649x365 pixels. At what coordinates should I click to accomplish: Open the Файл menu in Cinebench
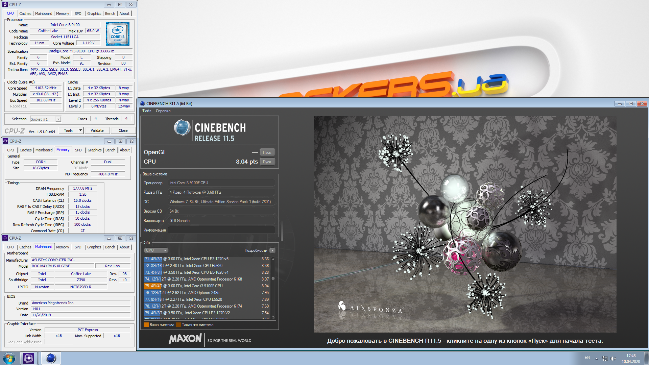click(x=146, y=111)
